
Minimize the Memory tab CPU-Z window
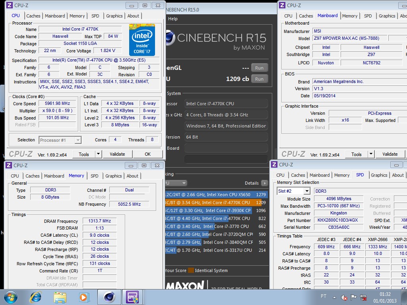click(x=131, y=166)
